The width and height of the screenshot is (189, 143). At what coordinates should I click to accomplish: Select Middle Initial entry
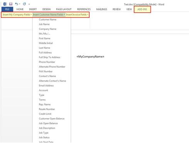point(46,43)
